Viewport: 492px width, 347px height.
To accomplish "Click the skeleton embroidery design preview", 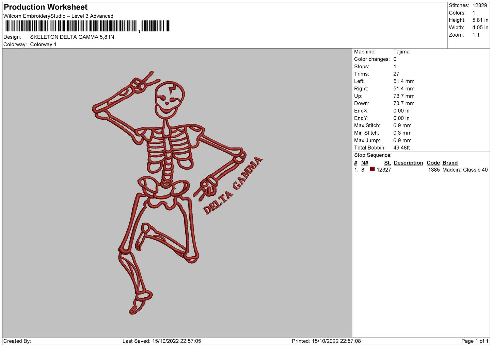I will click(177, 193).
